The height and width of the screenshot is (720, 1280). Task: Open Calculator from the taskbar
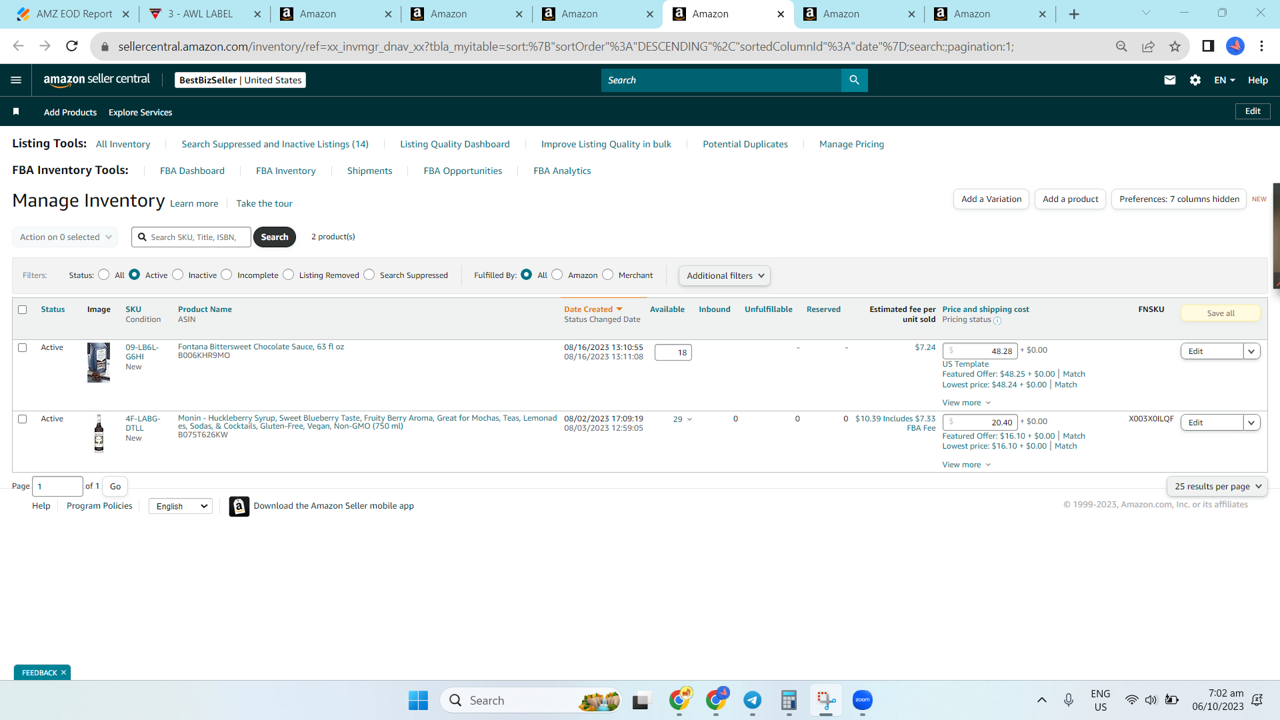[789, 700]
